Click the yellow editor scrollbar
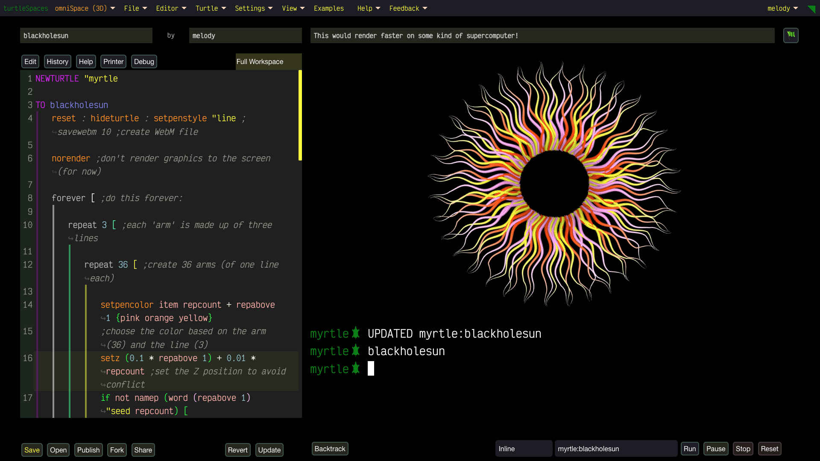Screen dimensions: 820x461 300,115
